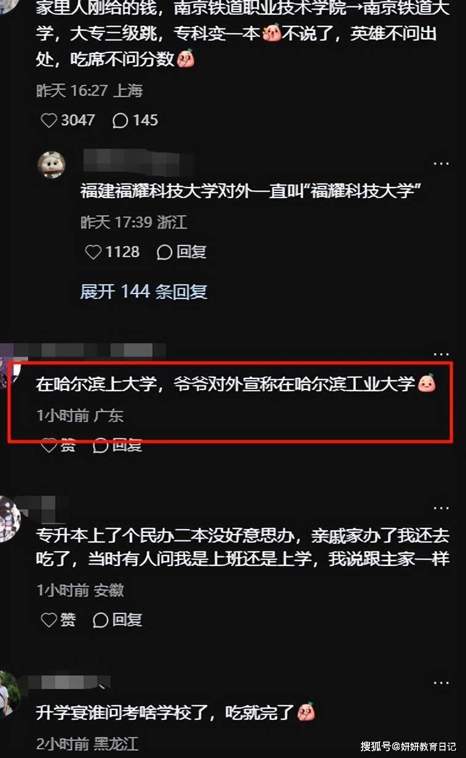
Task: Like the 哈尔滨工业大学 comment
Action: 58,445
